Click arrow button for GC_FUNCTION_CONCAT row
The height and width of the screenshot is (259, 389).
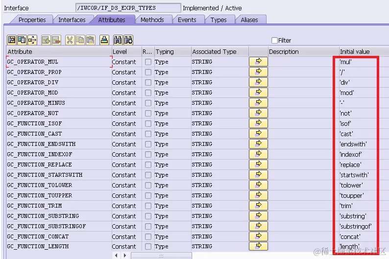(x=259, y=236)
